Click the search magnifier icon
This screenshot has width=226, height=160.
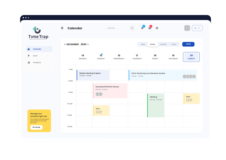(132, 28)
